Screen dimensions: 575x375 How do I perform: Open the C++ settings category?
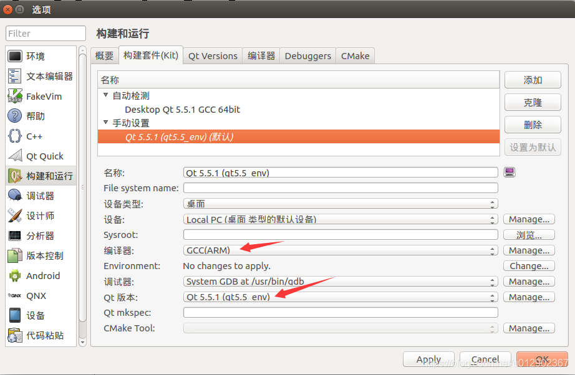[x=41, y=136]
